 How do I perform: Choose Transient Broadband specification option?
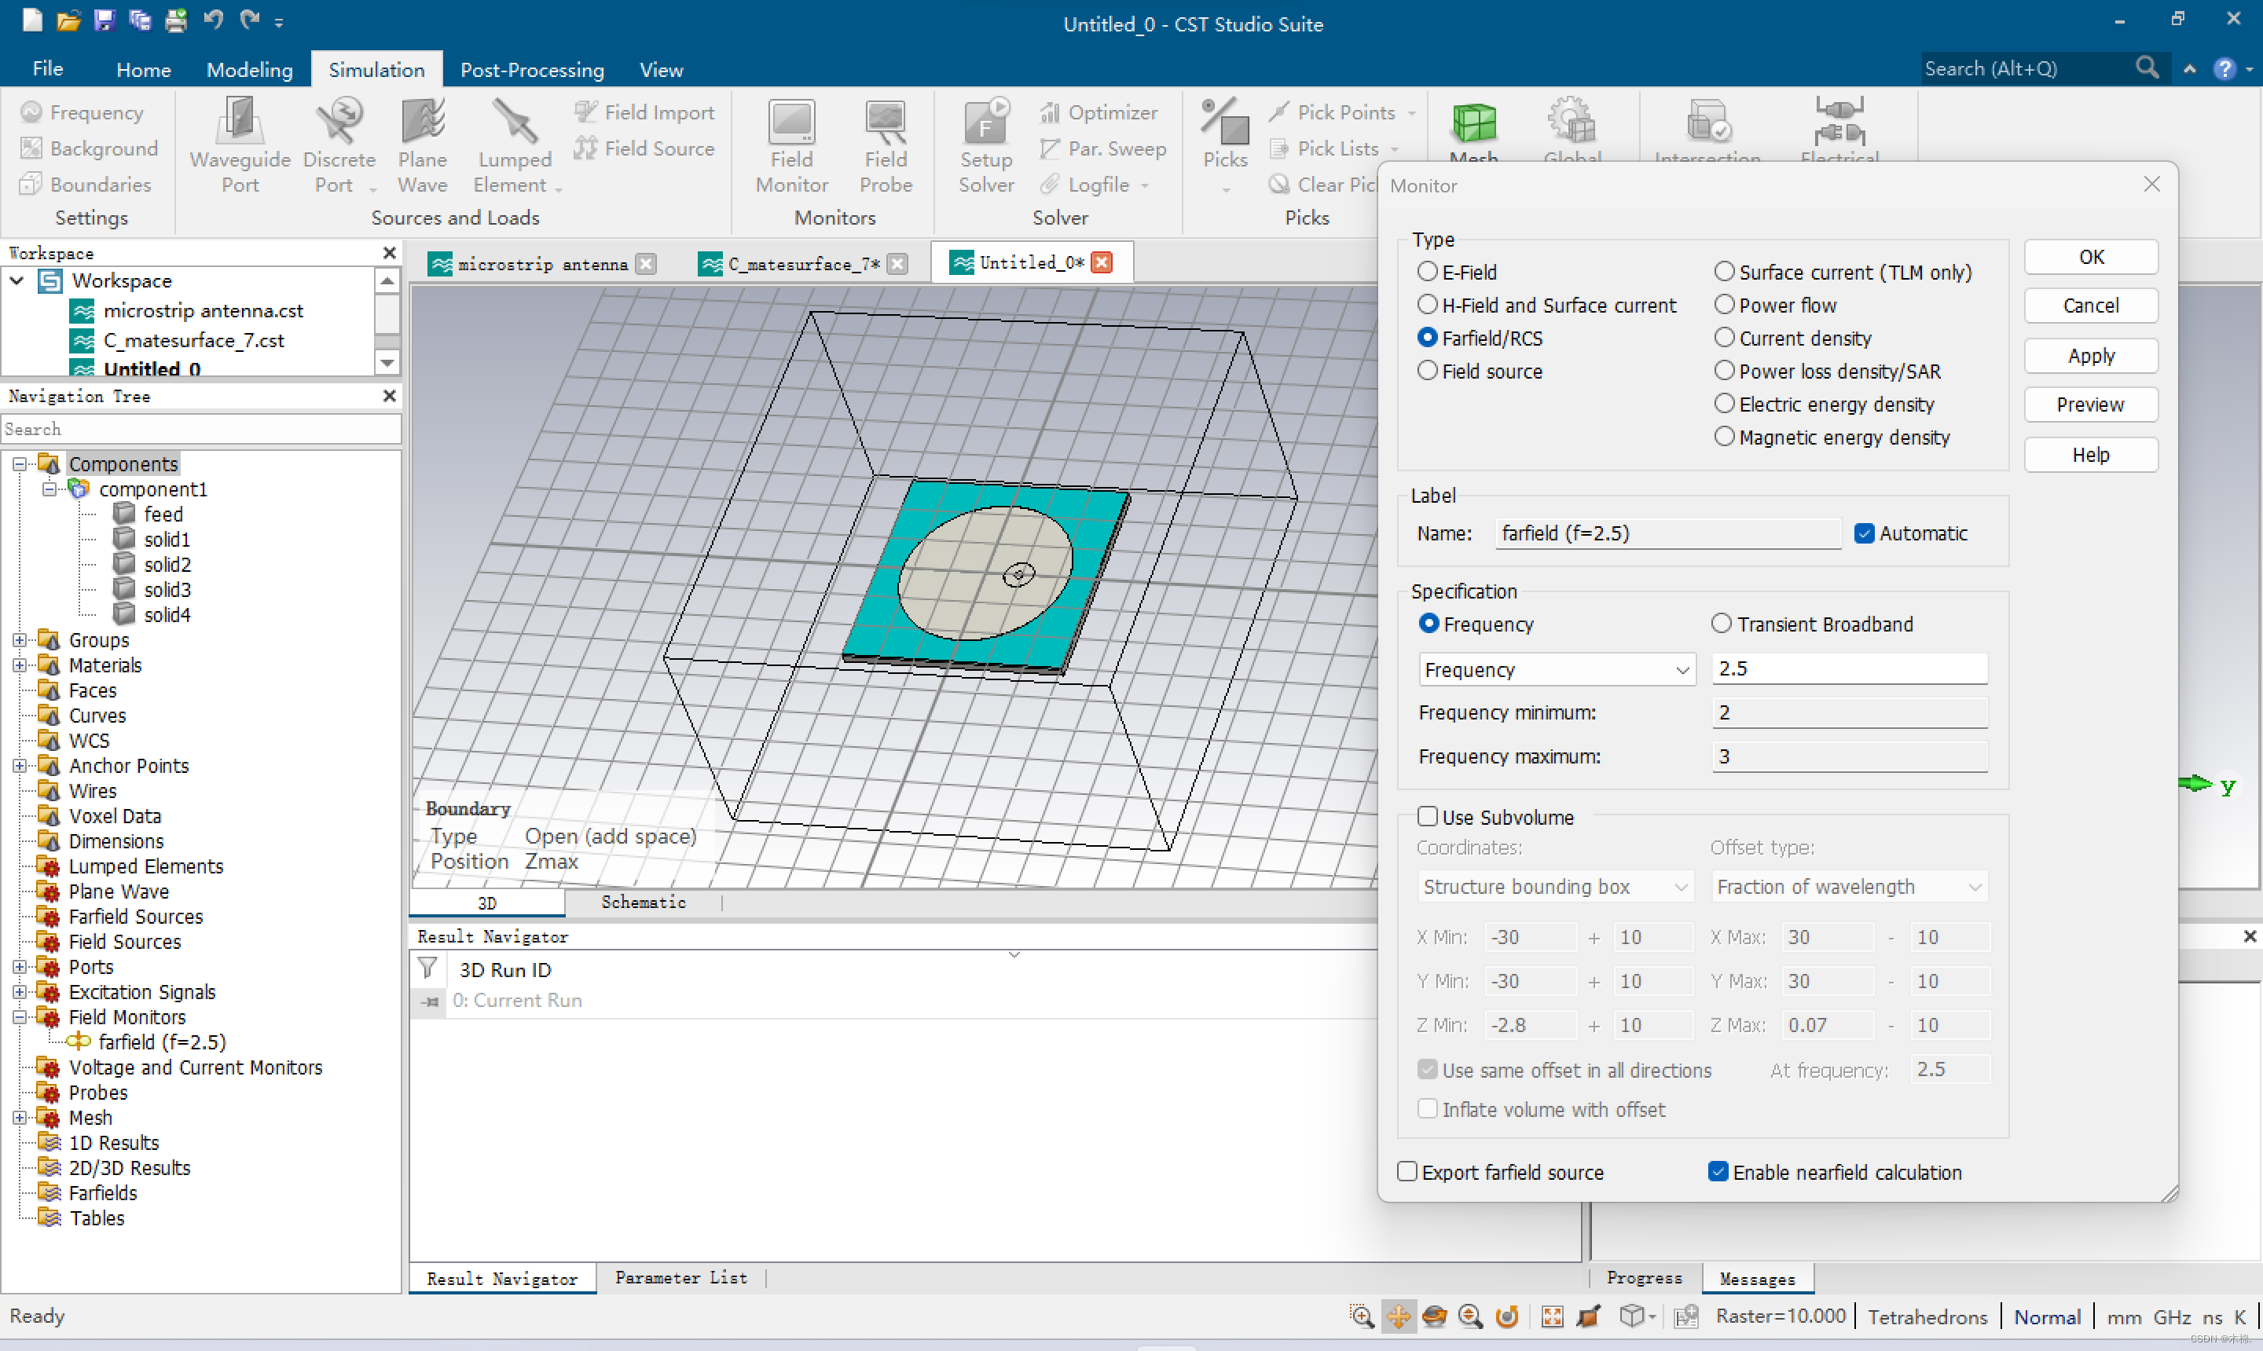pyautogui.click(x=1721, y=624)
